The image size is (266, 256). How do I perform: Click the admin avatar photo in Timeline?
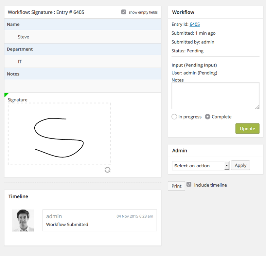point(23,220)
